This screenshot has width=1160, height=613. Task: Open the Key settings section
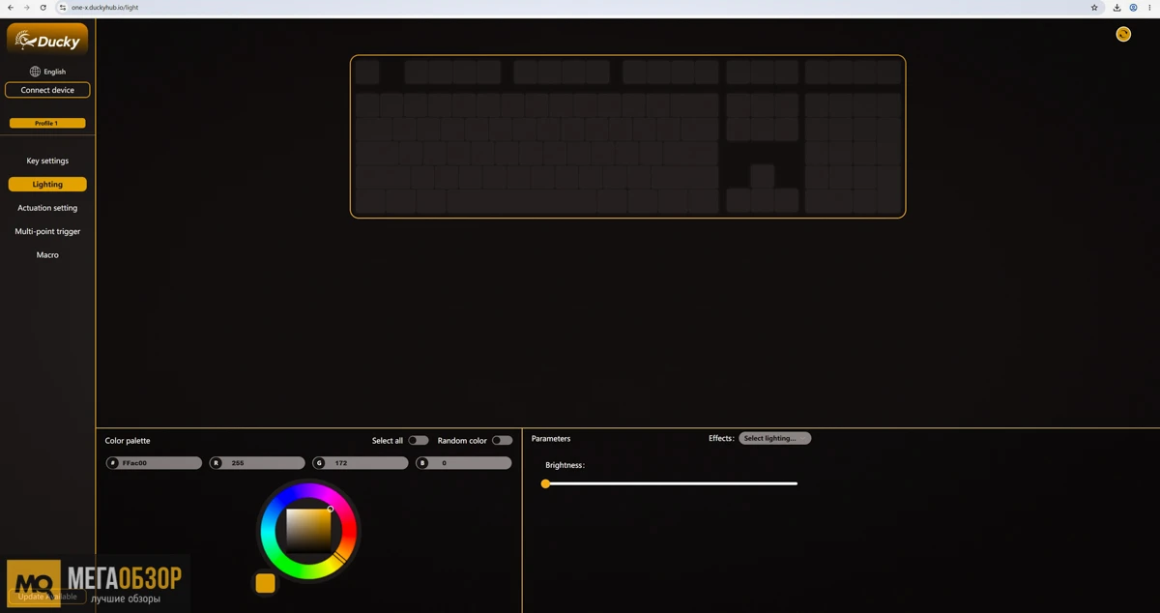point(47,161)
